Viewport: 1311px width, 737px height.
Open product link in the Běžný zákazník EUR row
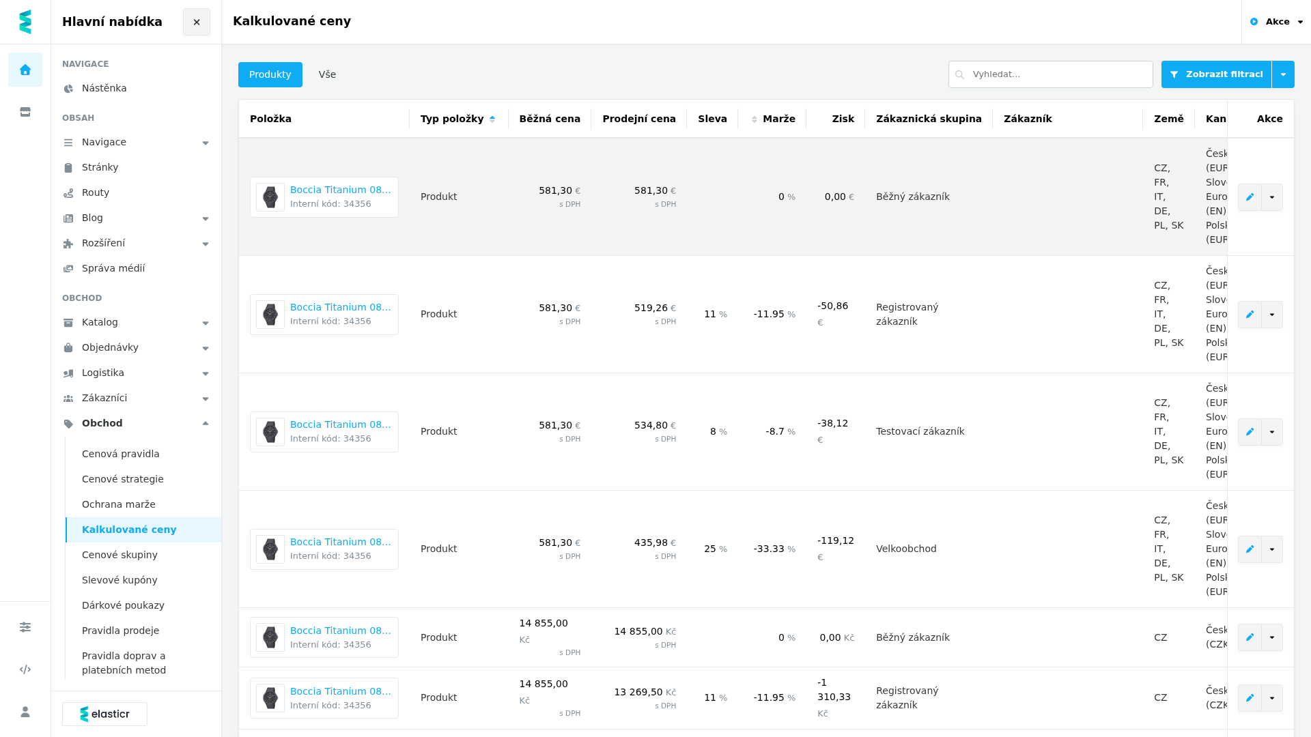click(x=341, y=190)
